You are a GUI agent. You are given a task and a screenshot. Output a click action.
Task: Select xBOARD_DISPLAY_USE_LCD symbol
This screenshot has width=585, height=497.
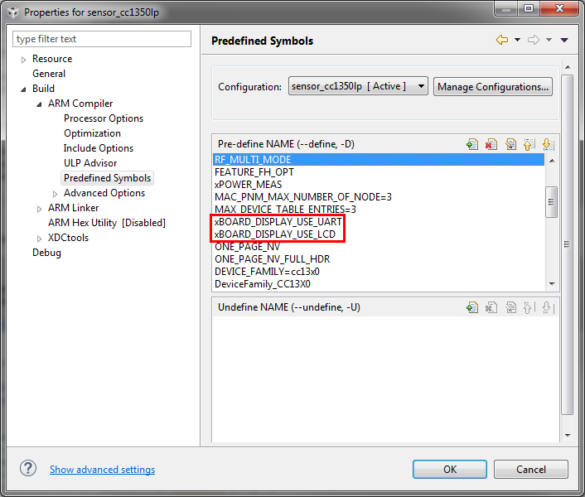pyautogui.click(x=379, y=234)
